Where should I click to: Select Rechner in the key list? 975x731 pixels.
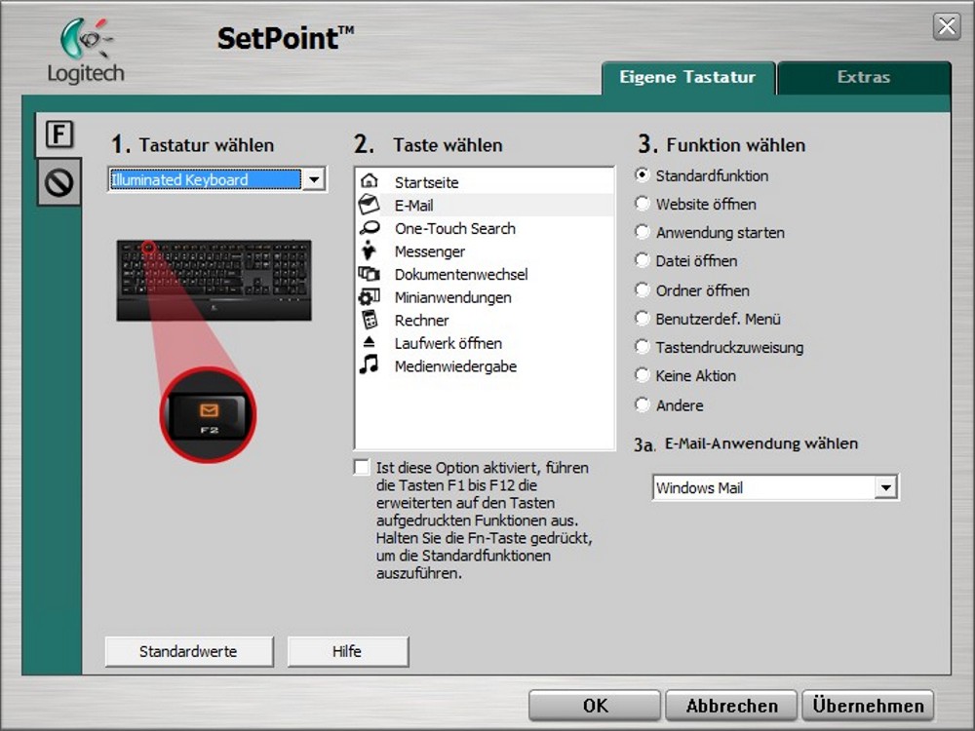485,320
